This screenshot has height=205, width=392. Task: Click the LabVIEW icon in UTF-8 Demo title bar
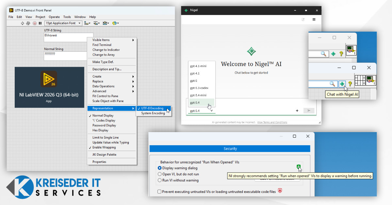pos(11,10)
